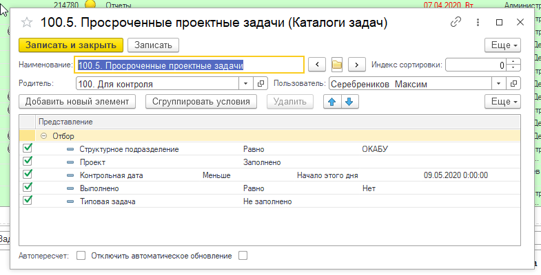Open the kebab menu in title bar
541x275 pixels.
[x=476, y=22]
